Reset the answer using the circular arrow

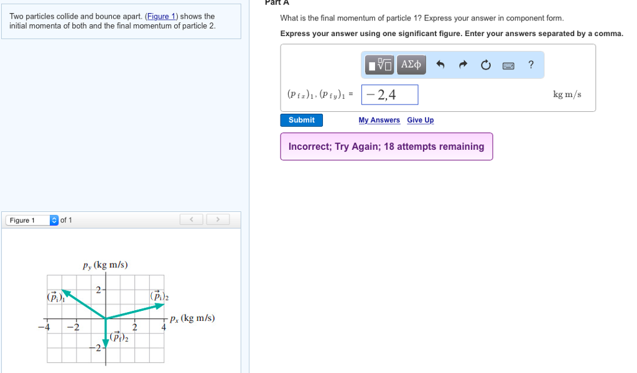[x=485, y=64]
